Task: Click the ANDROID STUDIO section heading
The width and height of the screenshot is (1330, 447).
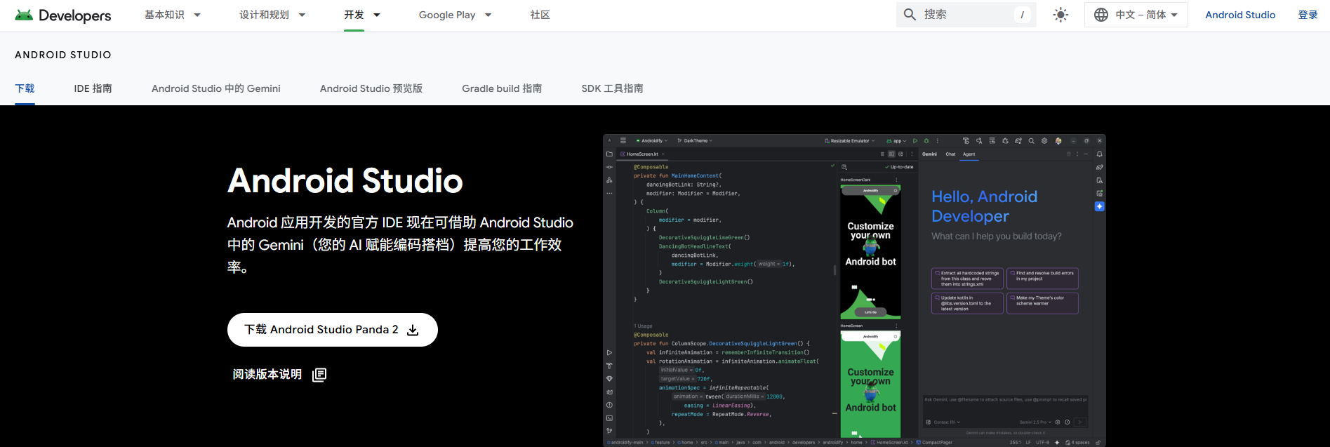Action: coord(63,55)
